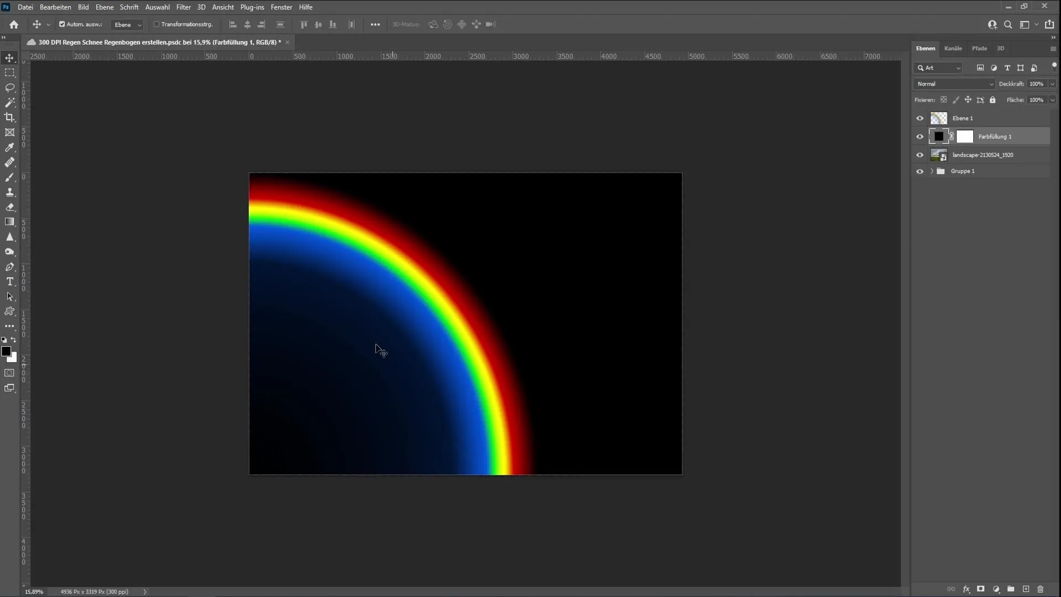Toggle visibility of landscape-2130524_1920 layer
The height and width of the screenshot is (597, 1061).
tap(920, 155)
